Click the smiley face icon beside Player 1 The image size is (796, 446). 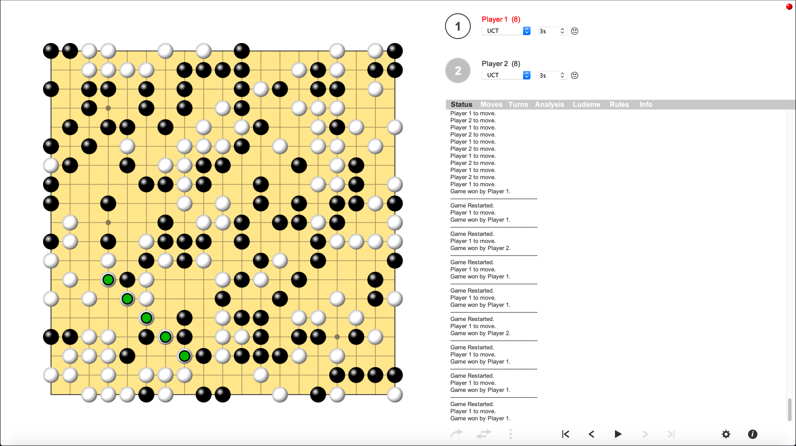[x=575, y=31]
